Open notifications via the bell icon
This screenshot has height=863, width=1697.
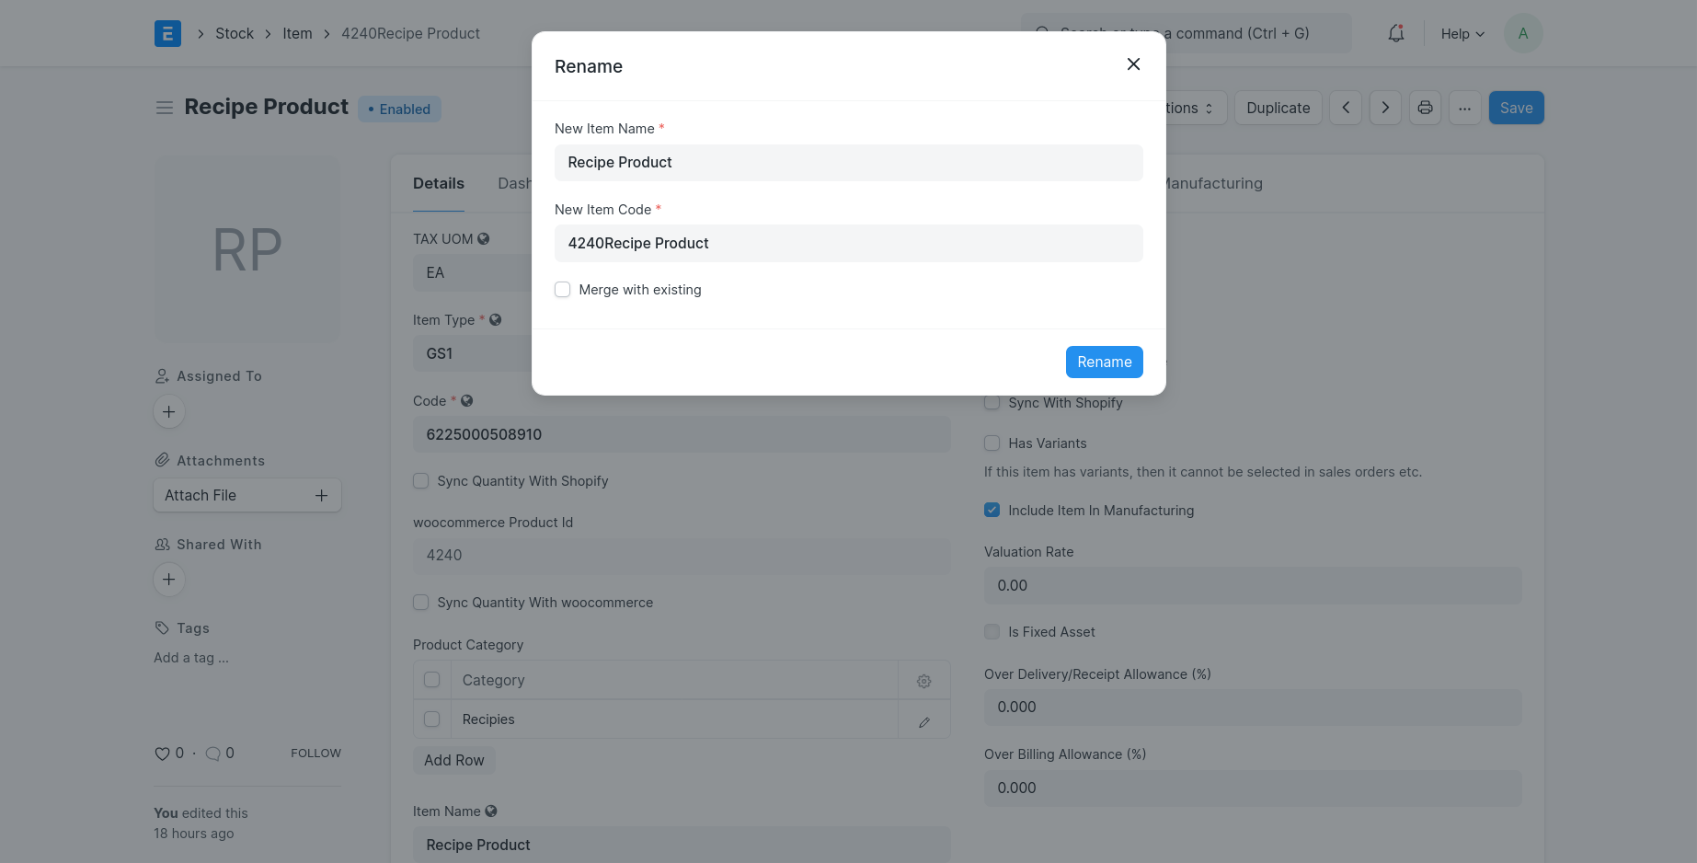coord(1395,33)
